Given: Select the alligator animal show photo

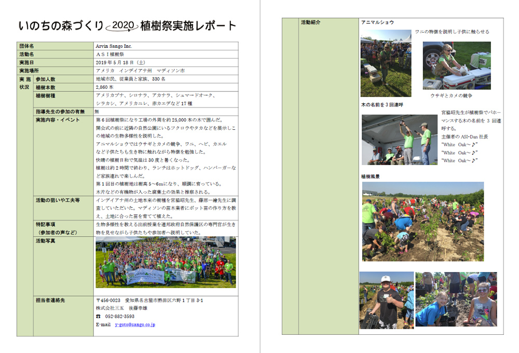Looking at the screenshot, I should 386,63.
